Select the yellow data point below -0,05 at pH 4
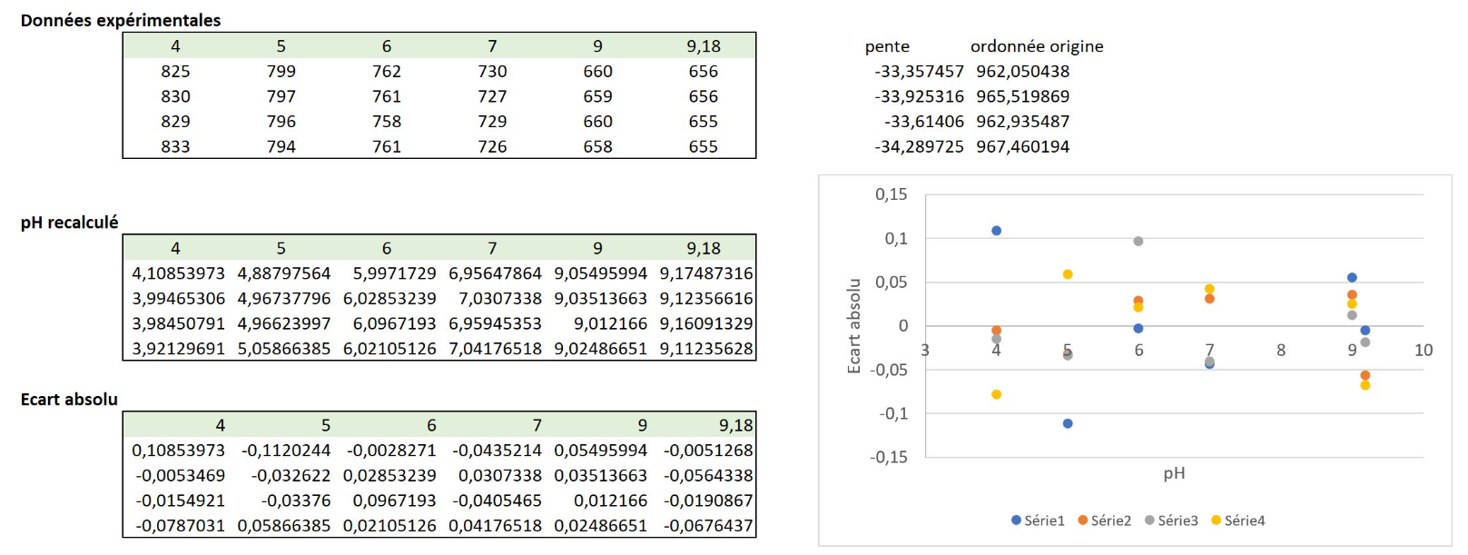Screen dimensions: 1468x555 [x=996, y=395]
